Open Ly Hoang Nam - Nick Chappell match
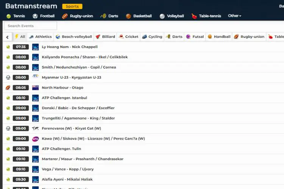The width and height of the screenshot is (284, 189). [70, 47]
